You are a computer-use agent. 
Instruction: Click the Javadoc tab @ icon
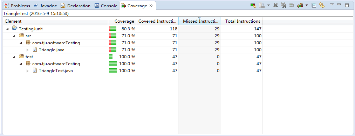coord(36,6)
